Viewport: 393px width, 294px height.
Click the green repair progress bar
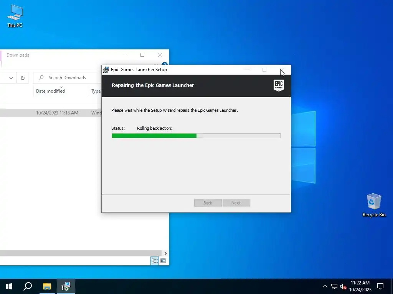click(x=196, y=136)
